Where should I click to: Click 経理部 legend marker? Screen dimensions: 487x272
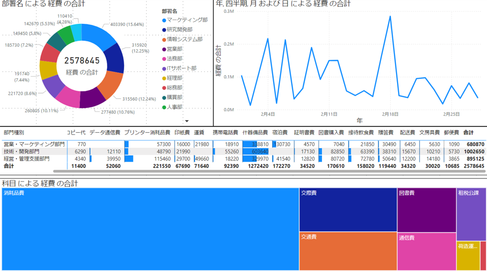[x=164, y=78]
